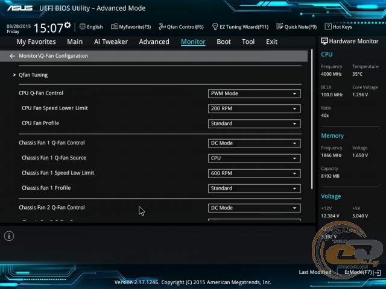Click the 15:07 system time
The image size is (386, 289).
48,28
